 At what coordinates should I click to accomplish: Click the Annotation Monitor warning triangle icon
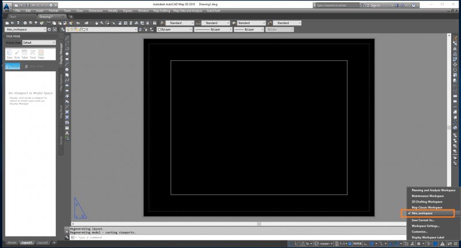tap(442, 243)
